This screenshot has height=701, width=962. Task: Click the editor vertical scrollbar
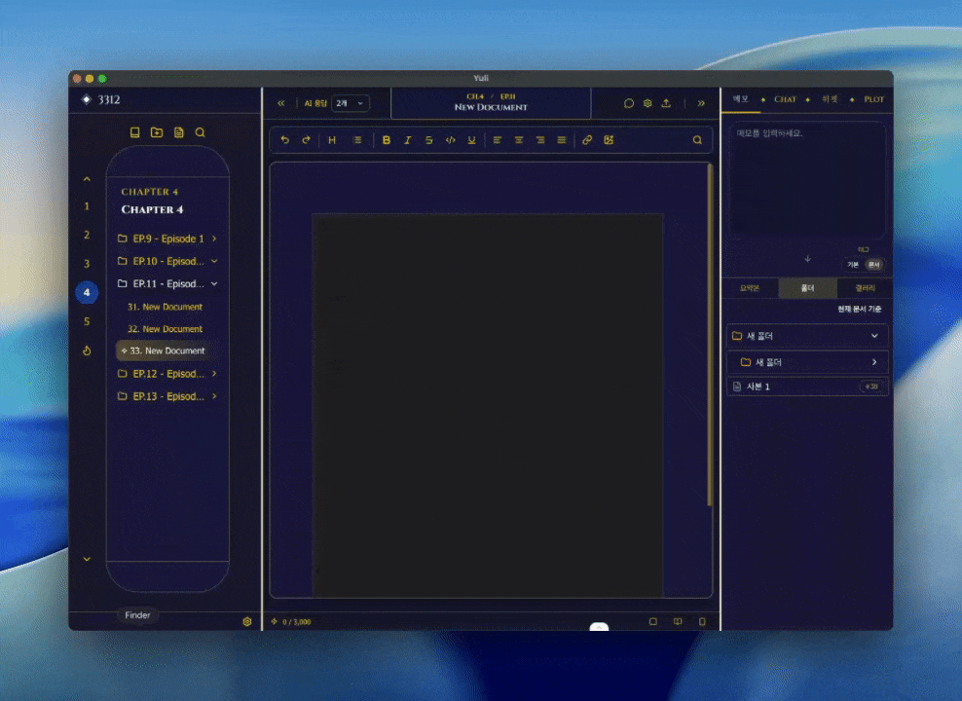coord(709,335)
